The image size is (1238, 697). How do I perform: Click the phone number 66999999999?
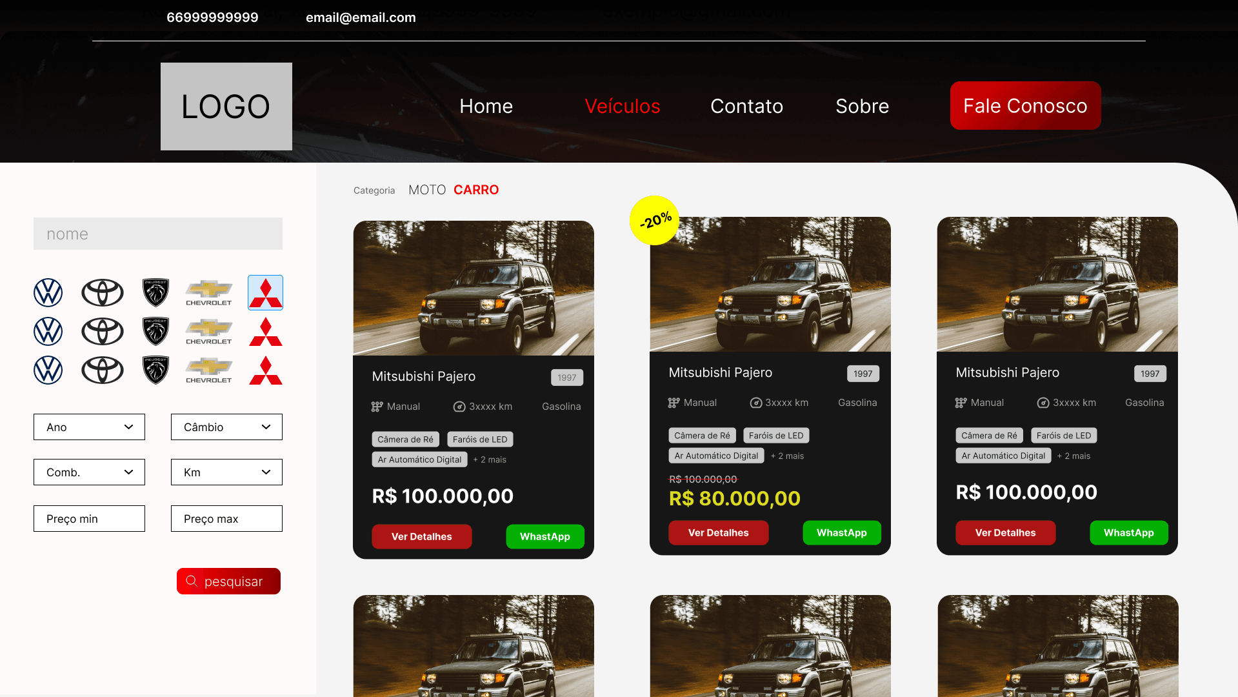tap(212, 17)
